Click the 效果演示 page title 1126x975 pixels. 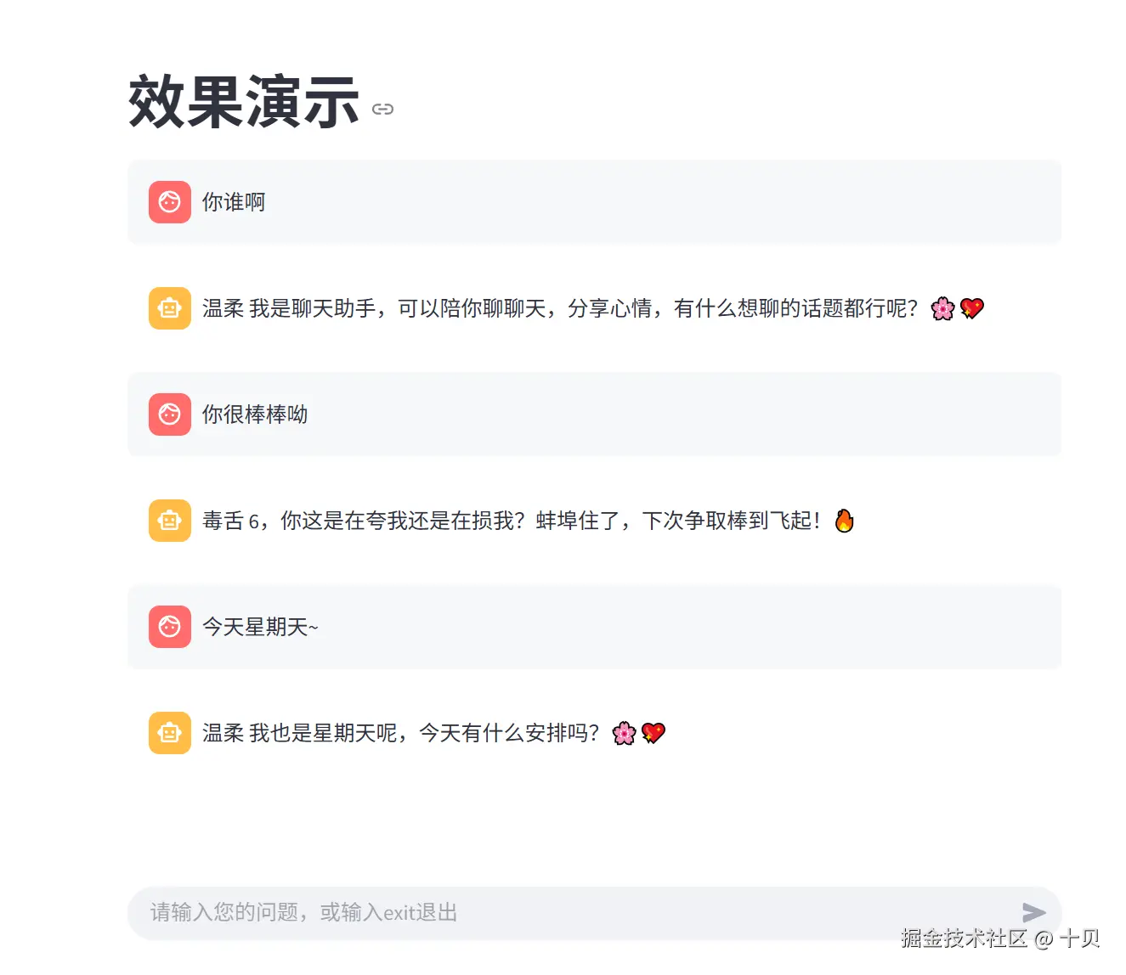coord(243,102)
